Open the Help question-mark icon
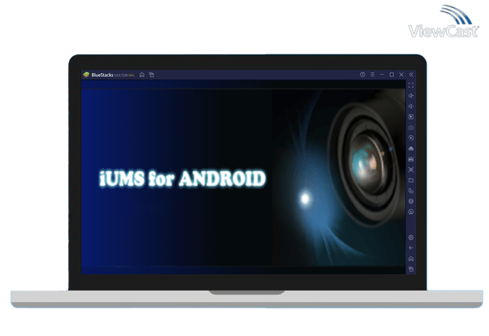Image resolution: width=489 pixels, height=336 pixels. (362, 75)
